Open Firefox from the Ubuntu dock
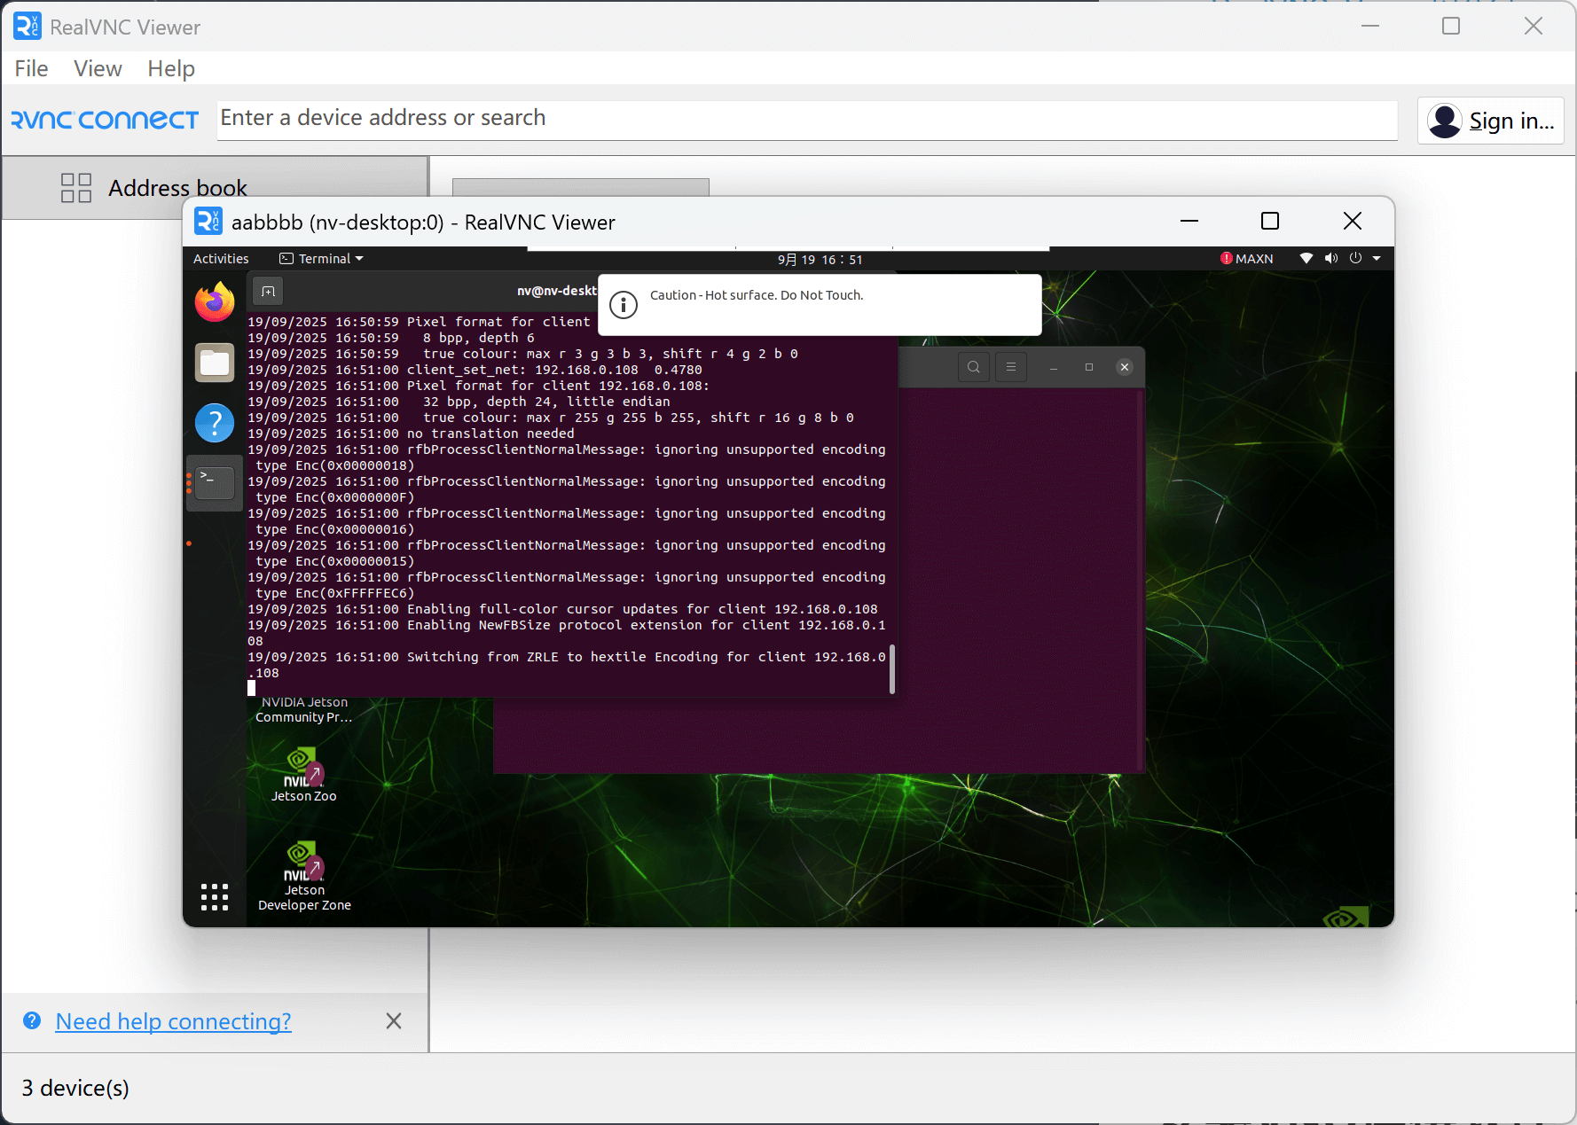The image size is (1577, 1125). (215, 303)
